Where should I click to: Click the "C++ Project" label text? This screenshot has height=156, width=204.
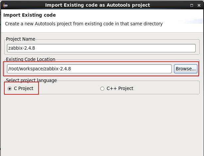pos(120,88)
